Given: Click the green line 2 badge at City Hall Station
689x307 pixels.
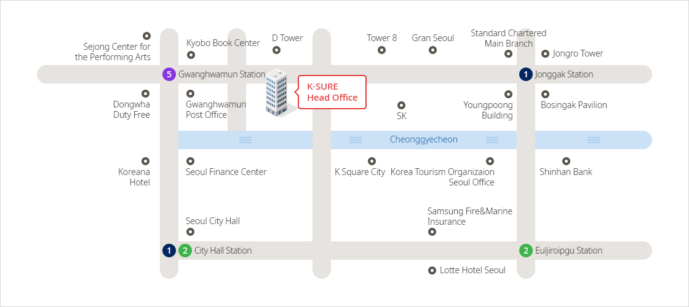Looking at the screenshot, I should pos(185,251).
